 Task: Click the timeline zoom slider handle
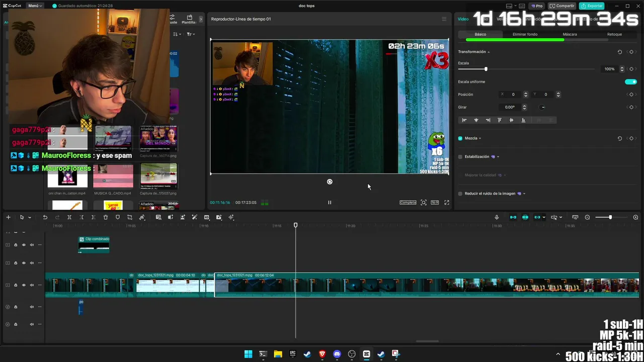[x=610, y=217]
